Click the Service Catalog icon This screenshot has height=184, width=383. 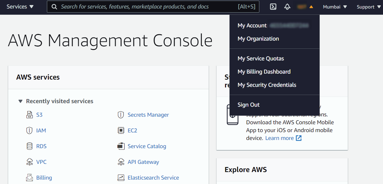[x=121, y=146]
